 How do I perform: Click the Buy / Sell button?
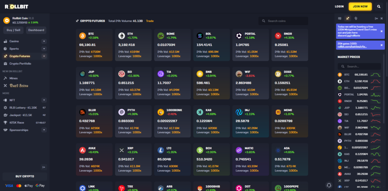click(13, 30)
